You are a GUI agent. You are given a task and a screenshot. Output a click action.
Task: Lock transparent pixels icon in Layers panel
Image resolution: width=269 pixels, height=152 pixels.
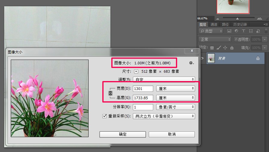[212, 48]
